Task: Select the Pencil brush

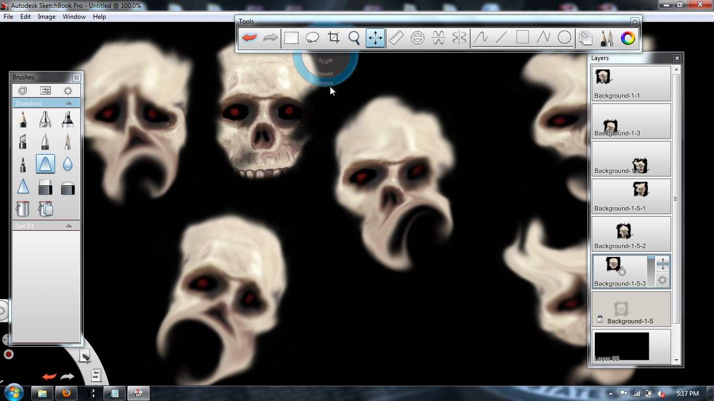Action: (23, 119)
